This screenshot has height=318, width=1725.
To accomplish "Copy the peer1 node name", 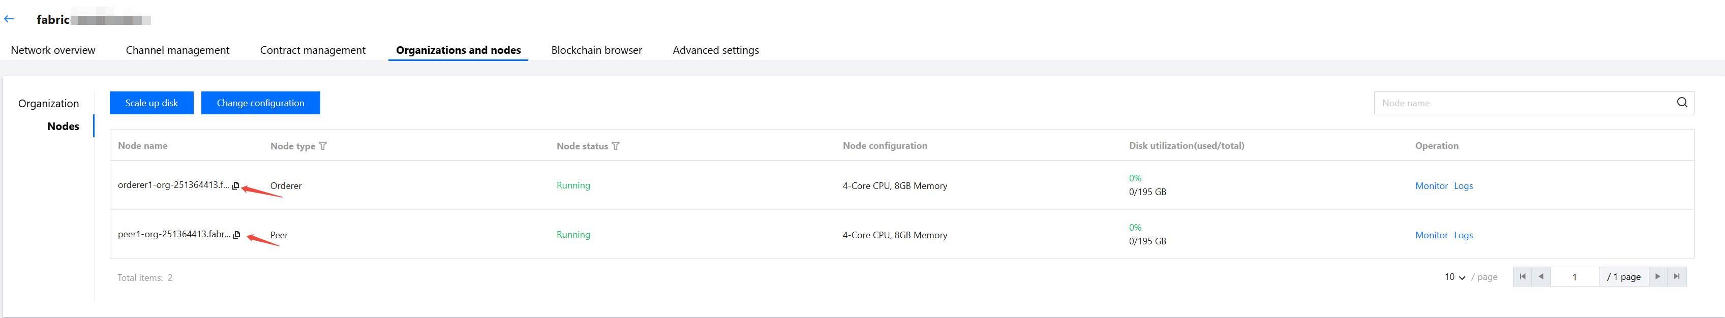I will [236, 234].
